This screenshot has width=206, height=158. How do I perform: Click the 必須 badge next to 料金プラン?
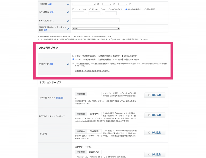pyautogui.click(x=51, y=64)
